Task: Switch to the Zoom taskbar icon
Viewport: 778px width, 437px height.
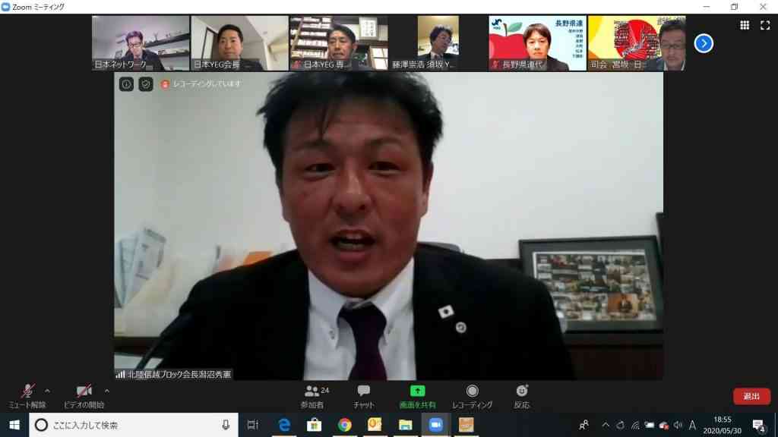Action: coord(435,425)
